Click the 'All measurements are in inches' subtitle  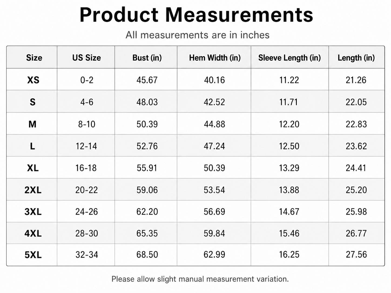[197, 35]
